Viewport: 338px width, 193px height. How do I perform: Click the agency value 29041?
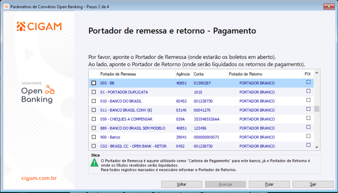tap(181, 137)
